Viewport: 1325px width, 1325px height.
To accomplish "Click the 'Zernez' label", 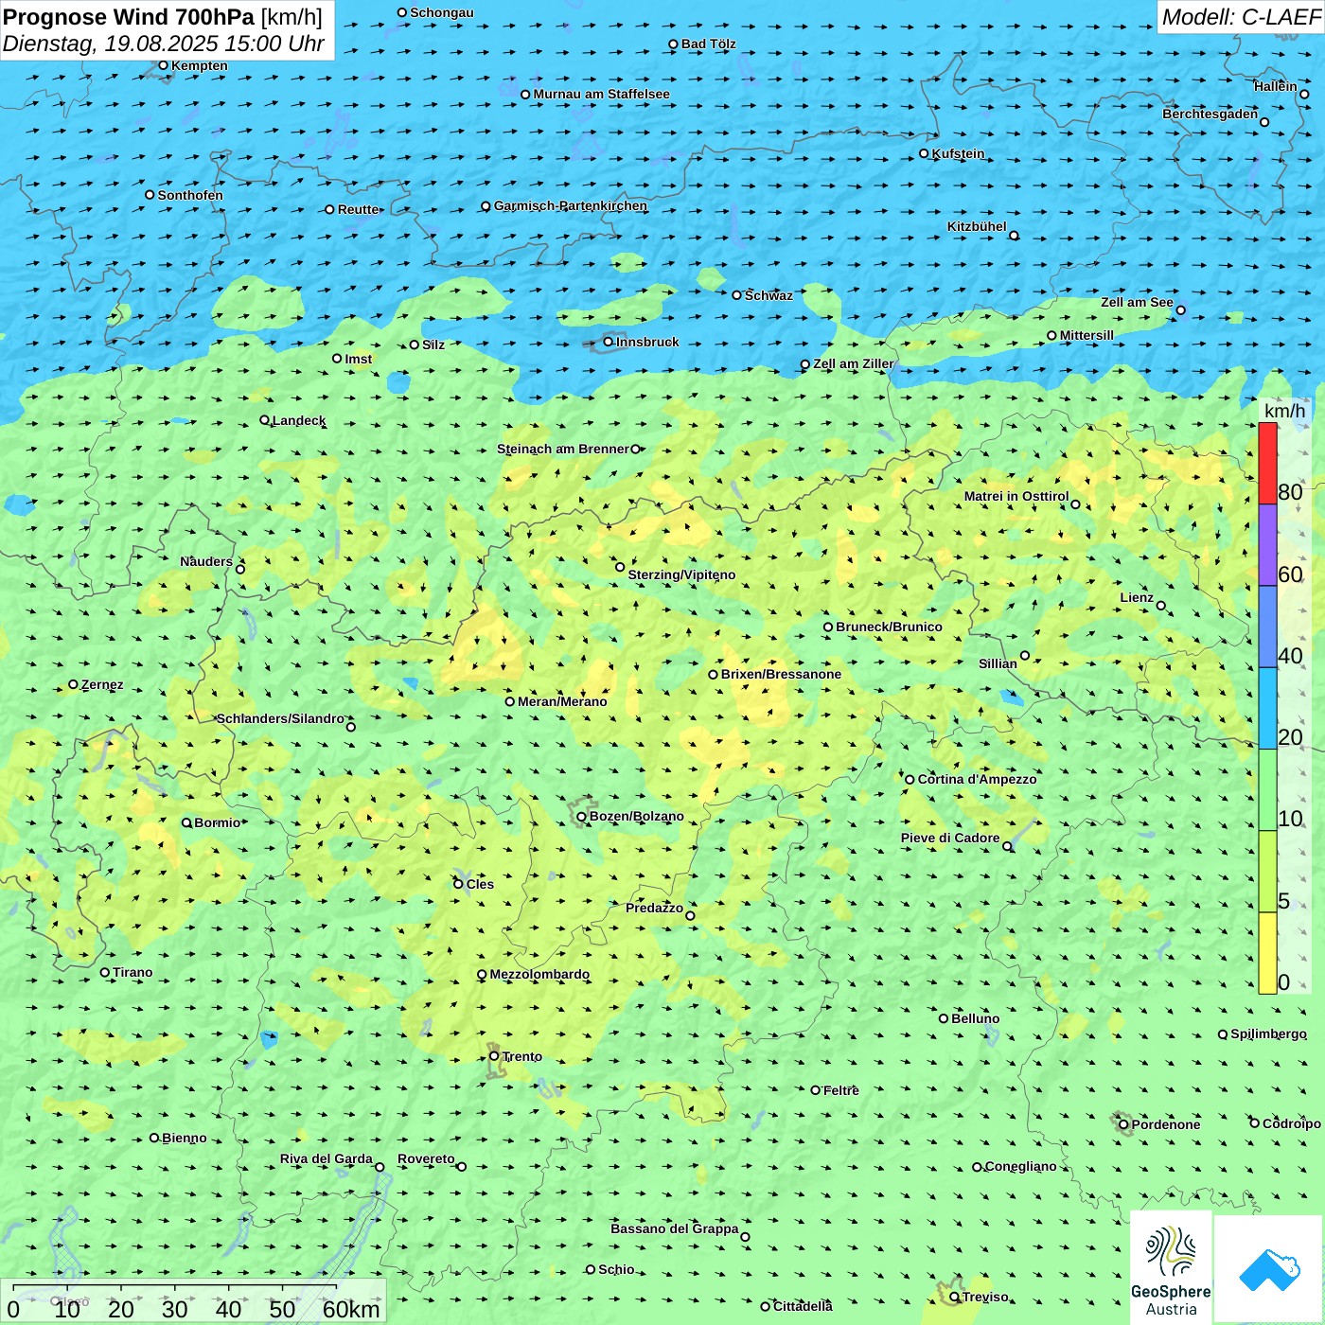I will [x=102, y=684].
